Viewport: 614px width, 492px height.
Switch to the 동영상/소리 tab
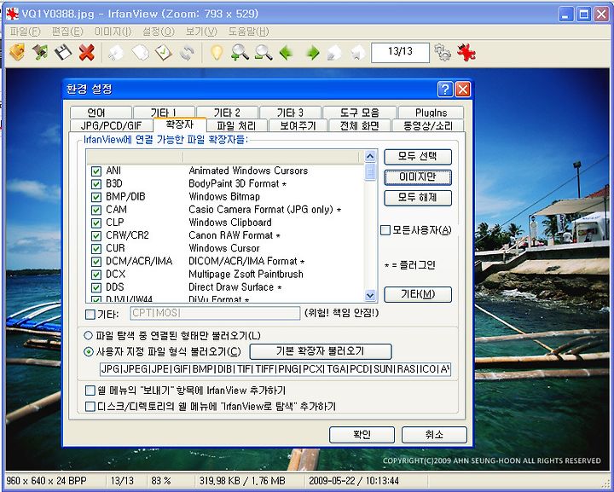click(x=428, y=125)
